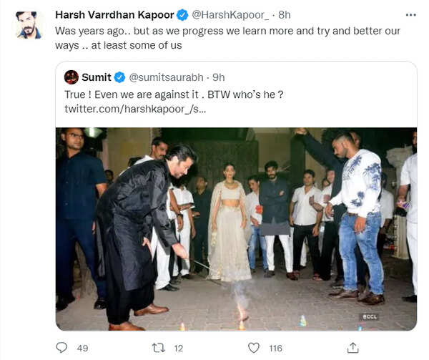The height and width of the screenshot is (360, 429).
Task: Click the retweet arrows icon
Action: [161, 347]
